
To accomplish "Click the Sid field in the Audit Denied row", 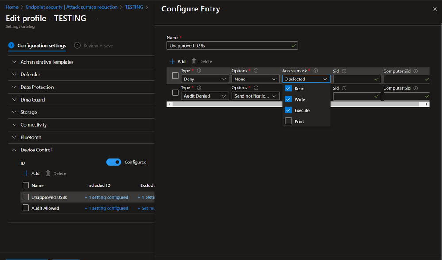I will pos(357,96).
